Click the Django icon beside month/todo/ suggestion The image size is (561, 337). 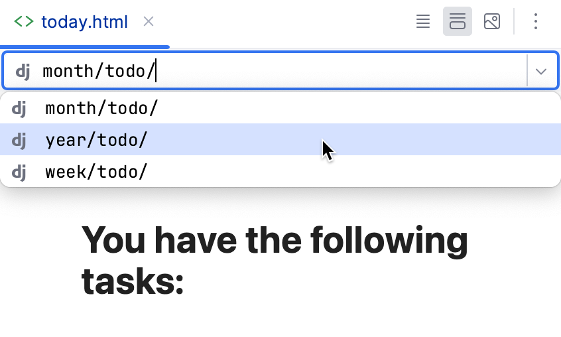tap(20, 108)
